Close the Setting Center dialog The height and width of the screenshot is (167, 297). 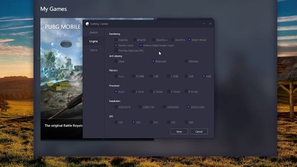(x=210, y=24)
